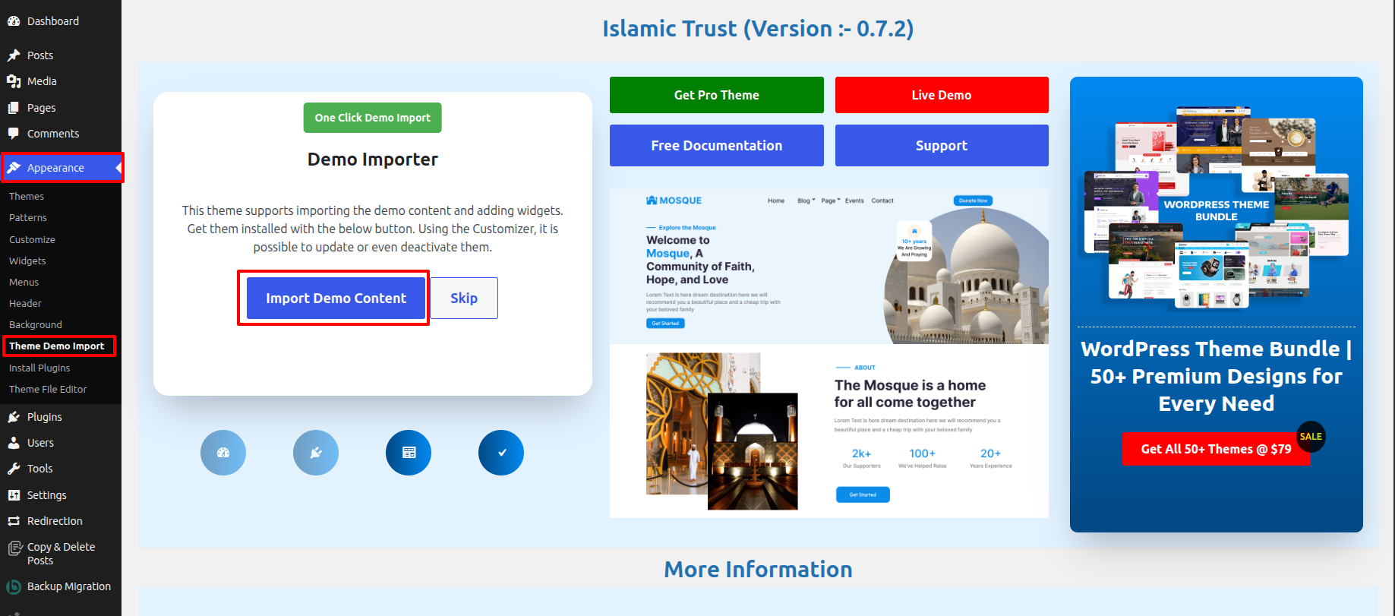Open the Live Demo button
The image size is (1395, 616).
[x=942, y=95]
